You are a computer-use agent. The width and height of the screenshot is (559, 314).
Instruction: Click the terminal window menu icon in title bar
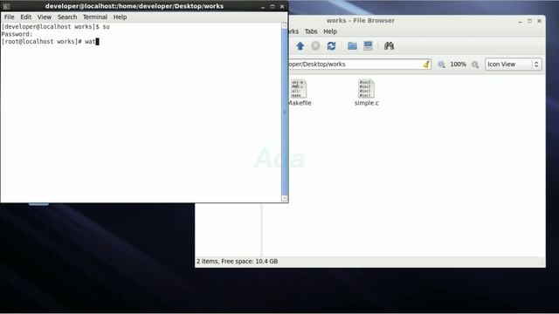pyautogui.click(x=6, y=6)
